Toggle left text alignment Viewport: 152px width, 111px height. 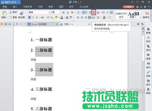pos(78,17)
